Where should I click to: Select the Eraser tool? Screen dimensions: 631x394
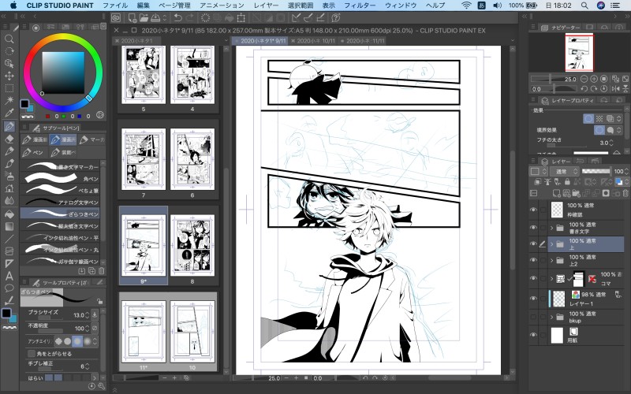9,139
